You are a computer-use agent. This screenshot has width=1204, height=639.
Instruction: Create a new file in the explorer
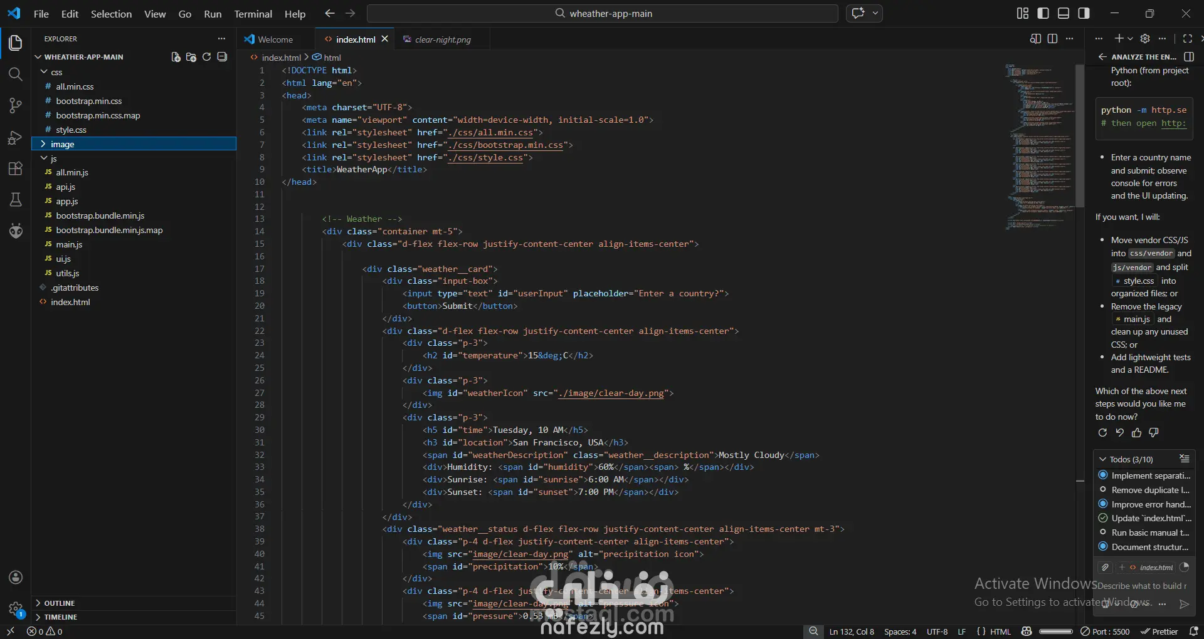click(x=176, y=57)
